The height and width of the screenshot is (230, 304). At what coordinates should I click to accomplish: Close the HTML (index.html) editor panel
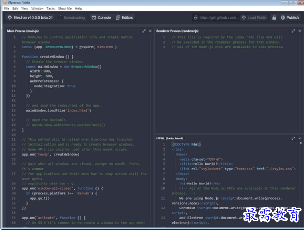(300, 138)
